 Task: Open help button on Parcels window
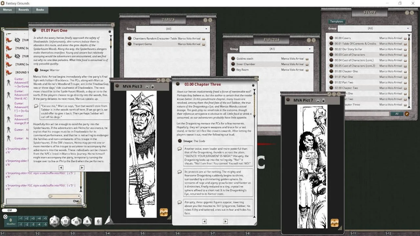(308, 40)
